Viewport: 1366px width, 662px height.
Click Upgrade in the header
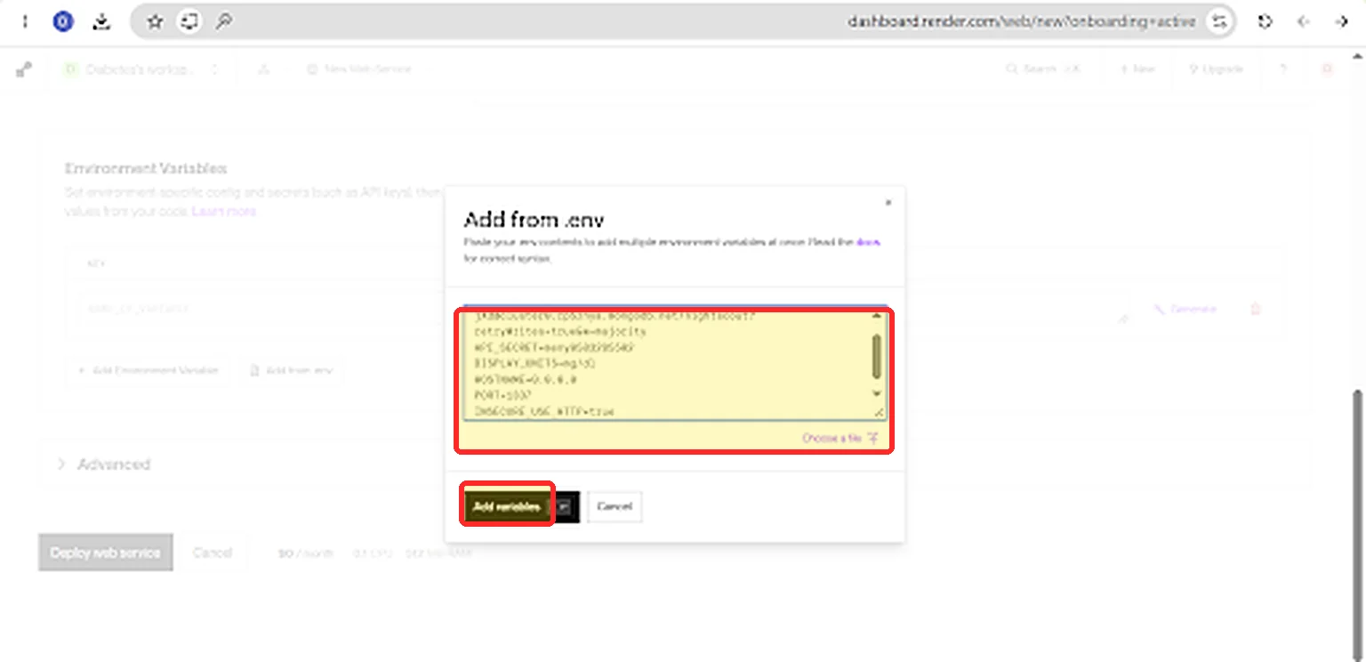coord(1216,69)
